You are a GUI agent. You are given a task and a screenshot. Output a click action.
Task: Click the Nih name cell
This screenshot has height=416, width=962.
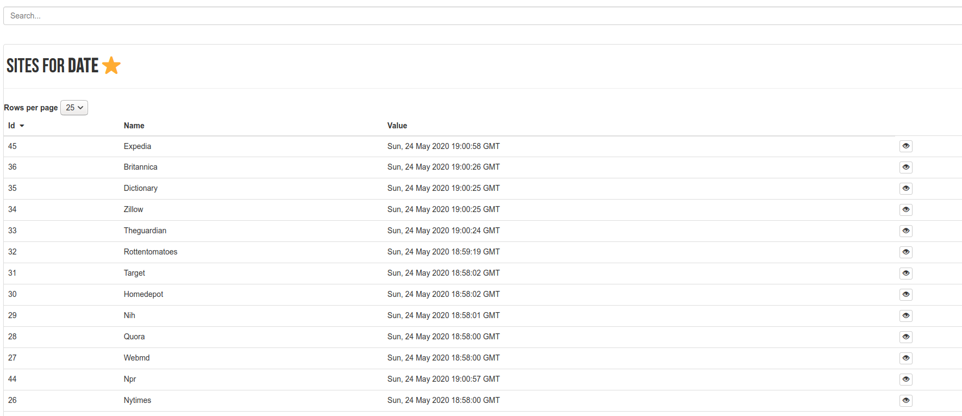coord(129,315)
